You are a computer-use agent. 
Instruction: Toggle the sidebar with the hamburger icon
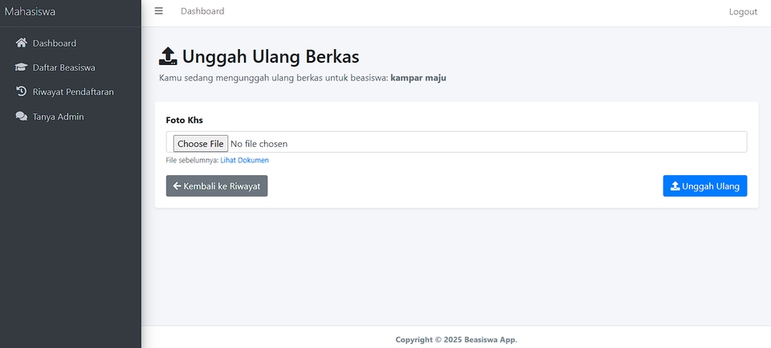pos(158,11)
